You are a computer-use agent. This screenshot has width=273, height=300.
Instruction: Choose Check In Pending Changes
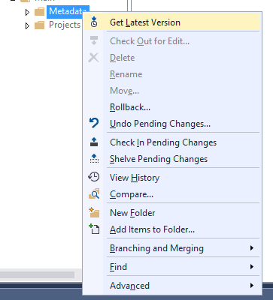click(x=172, y=142)
